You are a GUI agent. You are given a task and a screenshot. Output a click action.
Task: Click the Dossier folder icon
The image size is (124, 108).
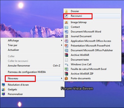(66, 11)
